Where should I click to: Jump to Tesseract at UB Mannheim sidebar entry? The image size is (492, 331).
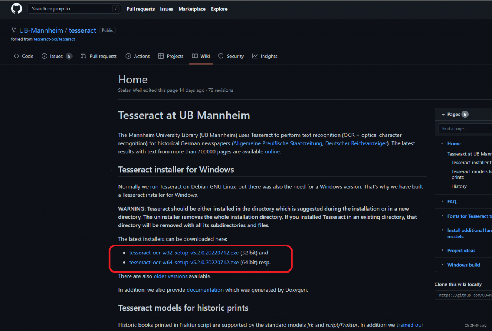pyautogui.click(x=469, y=154)
